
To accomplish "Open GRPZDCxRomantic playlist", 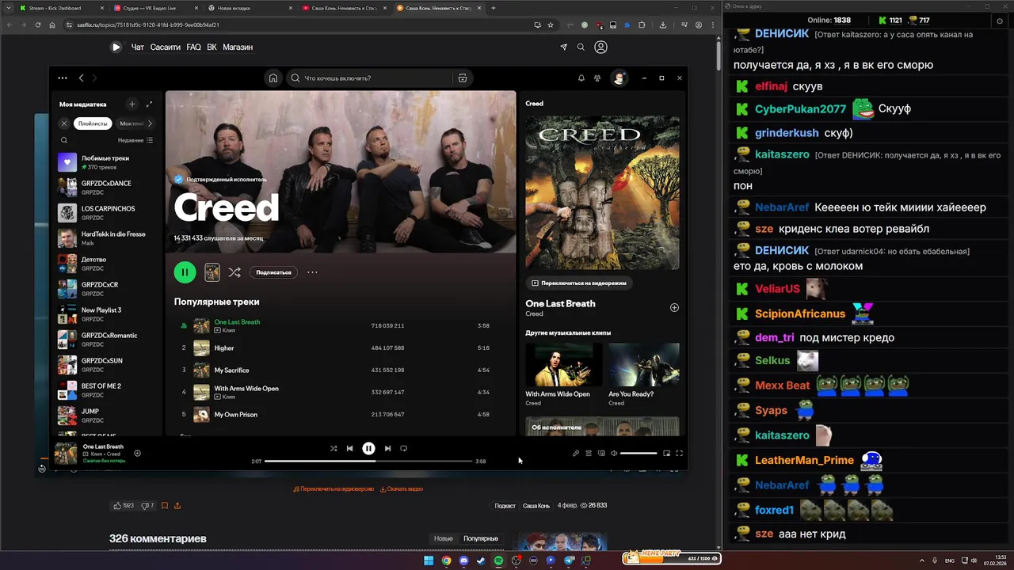I will (x=106, y=340).
